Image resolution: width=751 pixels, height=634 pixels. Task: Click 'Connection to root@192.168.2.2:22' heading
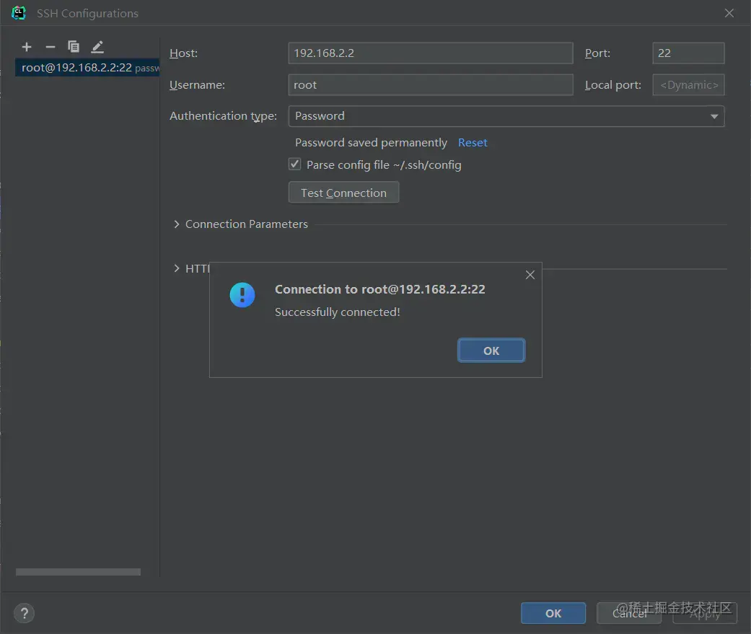(379, 289)
